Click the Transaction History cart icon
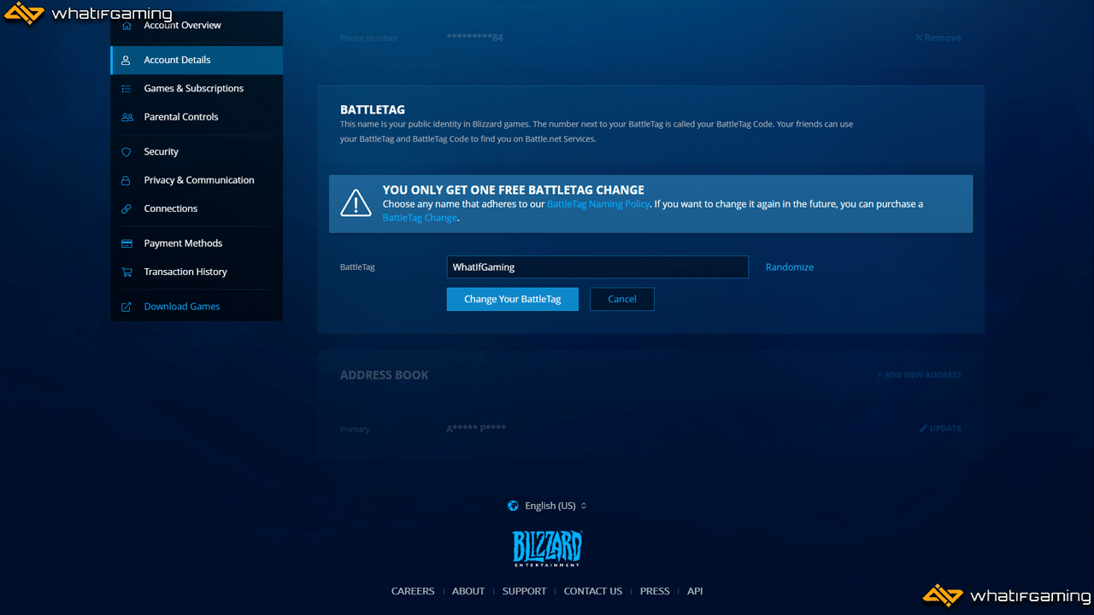This screenshot has height=615, width=1094. [126, 272]
